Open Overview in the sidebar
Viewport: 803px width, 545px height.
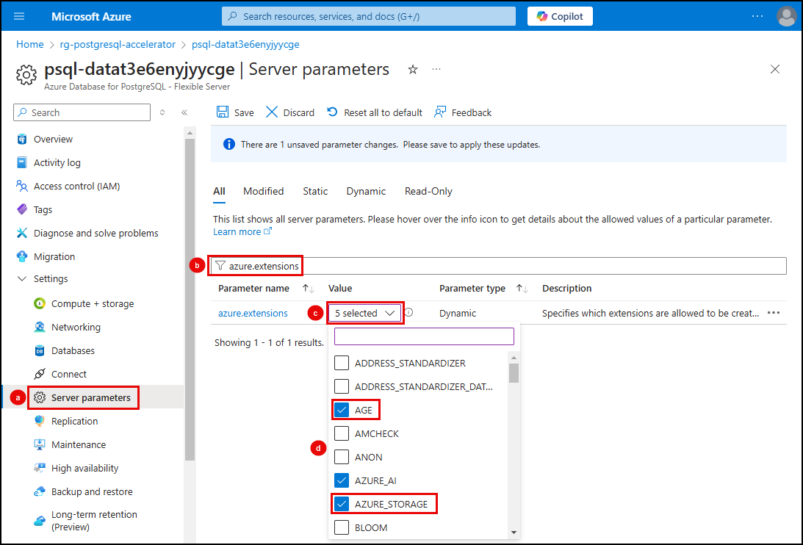tap(53, 139)
